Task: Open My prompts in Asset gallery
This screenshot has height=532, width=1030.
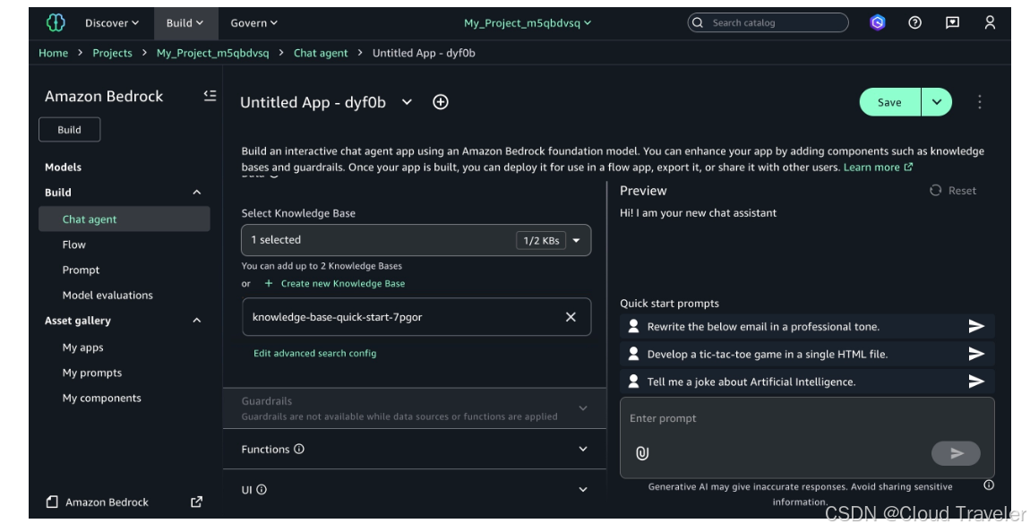Action: 92,373
